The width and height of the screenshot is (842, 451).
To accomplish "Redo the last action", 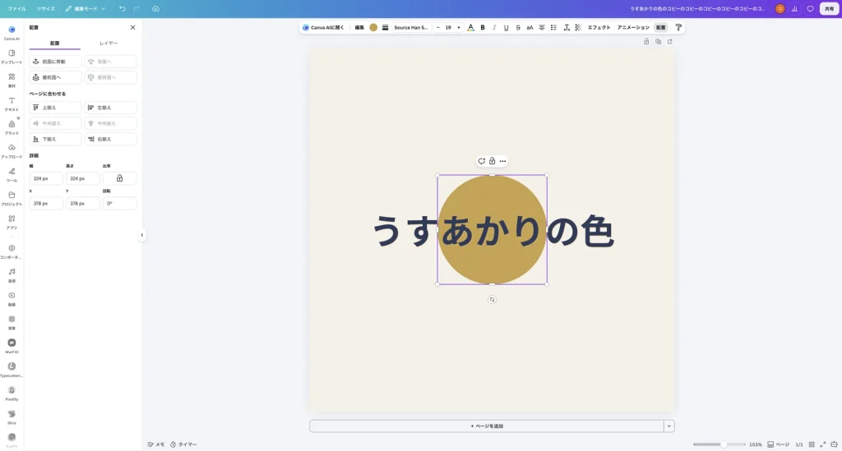I will pyautogui.click(x=136, y=8).
